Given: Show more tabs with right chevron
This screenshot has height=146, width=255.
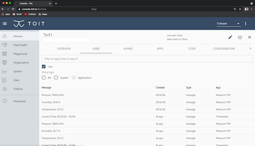Looking at the screenshot, I should click(250, 48).
